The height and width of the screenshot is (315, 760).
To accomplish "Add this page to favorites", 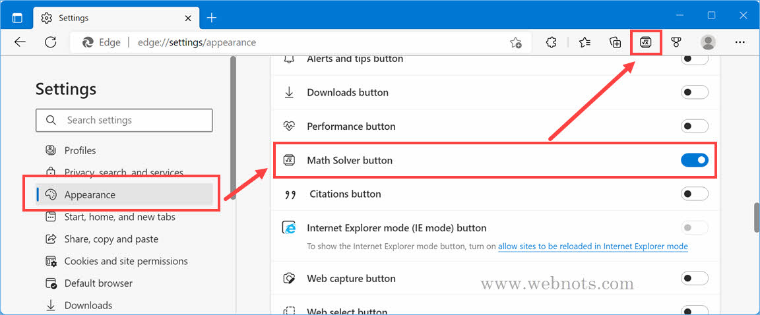I will [x=515, y=42].
